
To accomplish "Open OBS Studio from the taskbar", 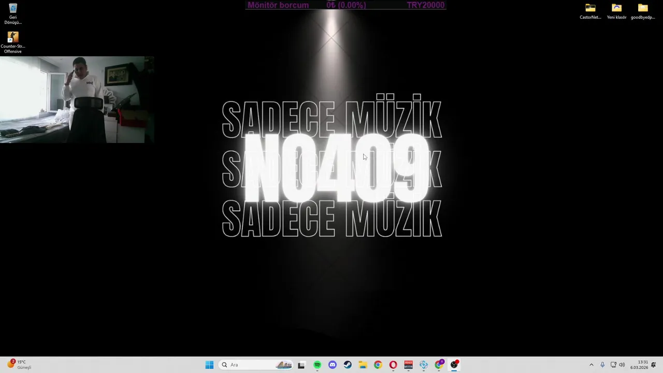I will click(454, 365).
